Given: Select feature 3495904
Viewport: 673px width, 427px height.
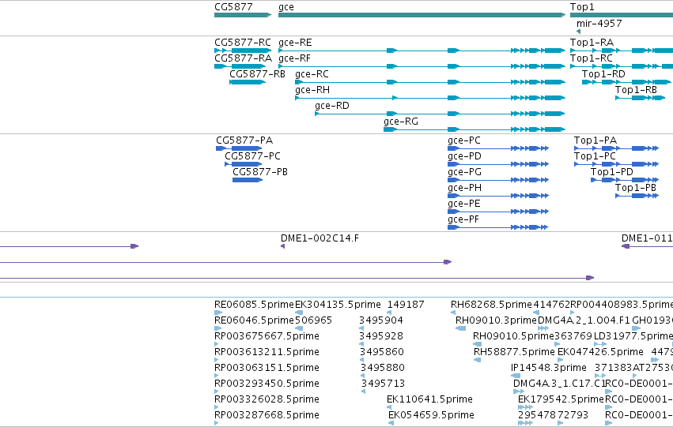Looking at the screenshot, I should pyautogui.click(x=361, y=328).
